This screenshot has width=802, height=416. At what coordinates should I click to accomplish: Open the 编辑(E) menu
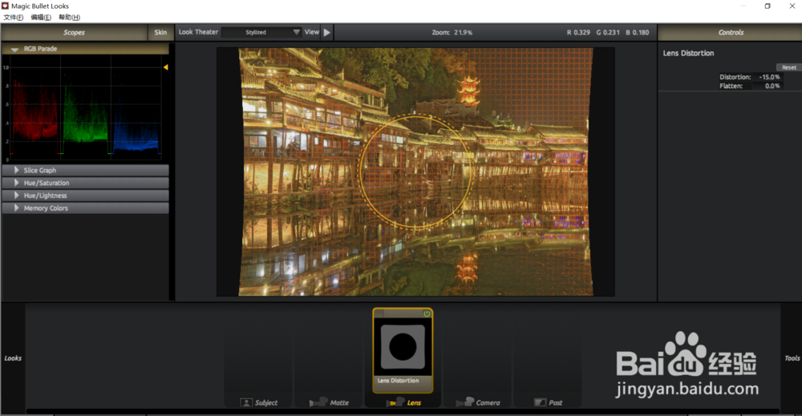pos(41,18)
